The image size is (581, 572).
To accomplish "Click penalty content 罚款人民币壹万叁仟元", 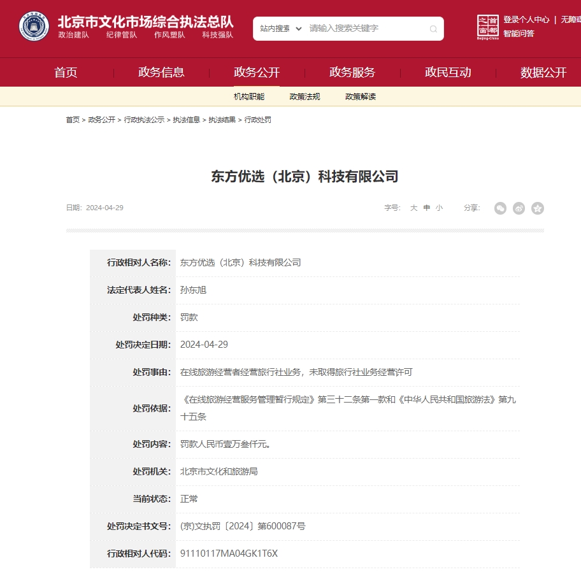I will pos(226,444).
